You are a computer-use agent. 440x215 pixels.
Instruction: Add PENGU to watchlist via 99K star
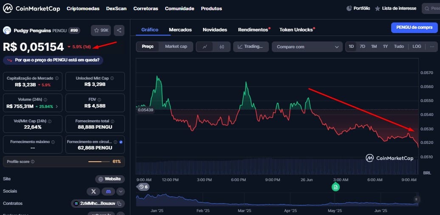click(x=101, y=30)
